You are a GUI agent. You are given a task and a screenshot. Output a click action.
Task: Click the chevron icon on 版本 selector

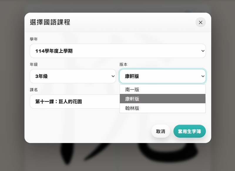click(x=203, y=76)
